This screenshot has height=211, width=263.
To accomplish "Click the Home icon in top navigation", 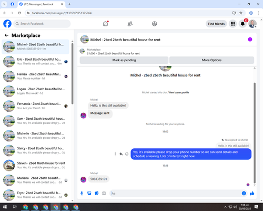I will [105, 24].
